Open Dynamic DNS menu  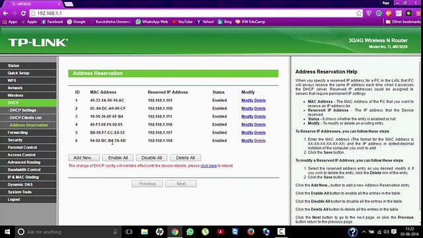click(x=28, y=184)
